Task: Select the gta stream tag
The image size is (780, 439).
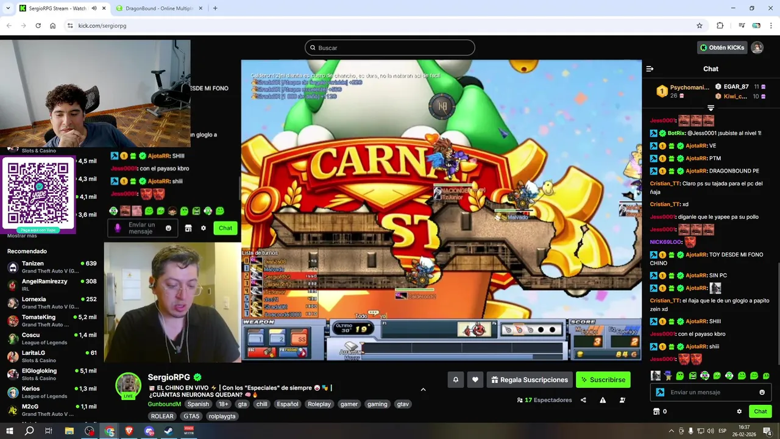Action: (x=243, y=404)
